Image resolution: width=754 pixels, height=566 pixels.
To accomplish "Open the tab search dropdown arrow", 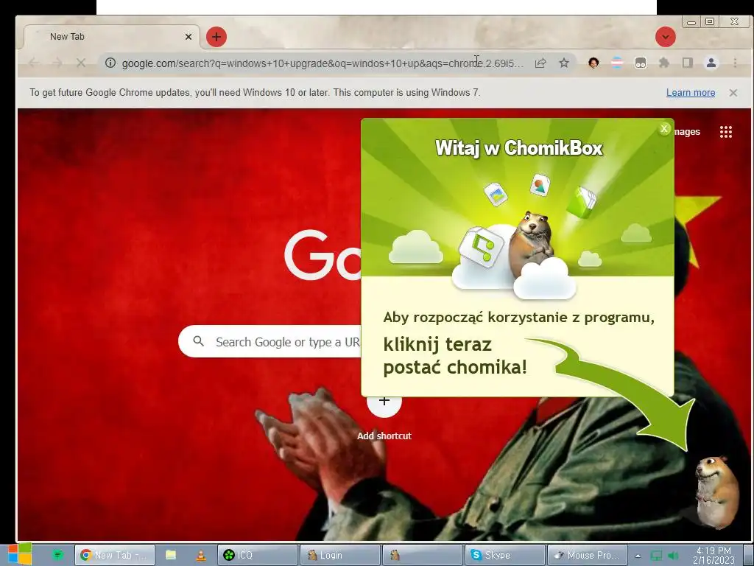I will pos(666,37).
